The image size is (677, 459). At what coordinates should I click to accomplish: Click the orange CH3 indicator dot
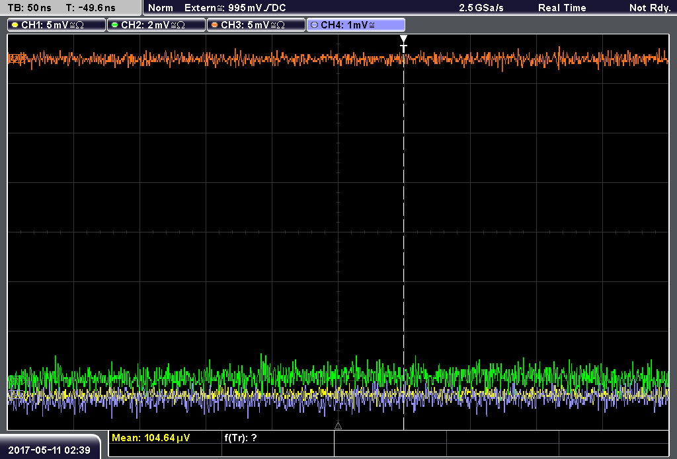click(215, 25)
